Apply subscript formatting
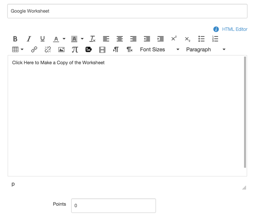 [188, 39]
